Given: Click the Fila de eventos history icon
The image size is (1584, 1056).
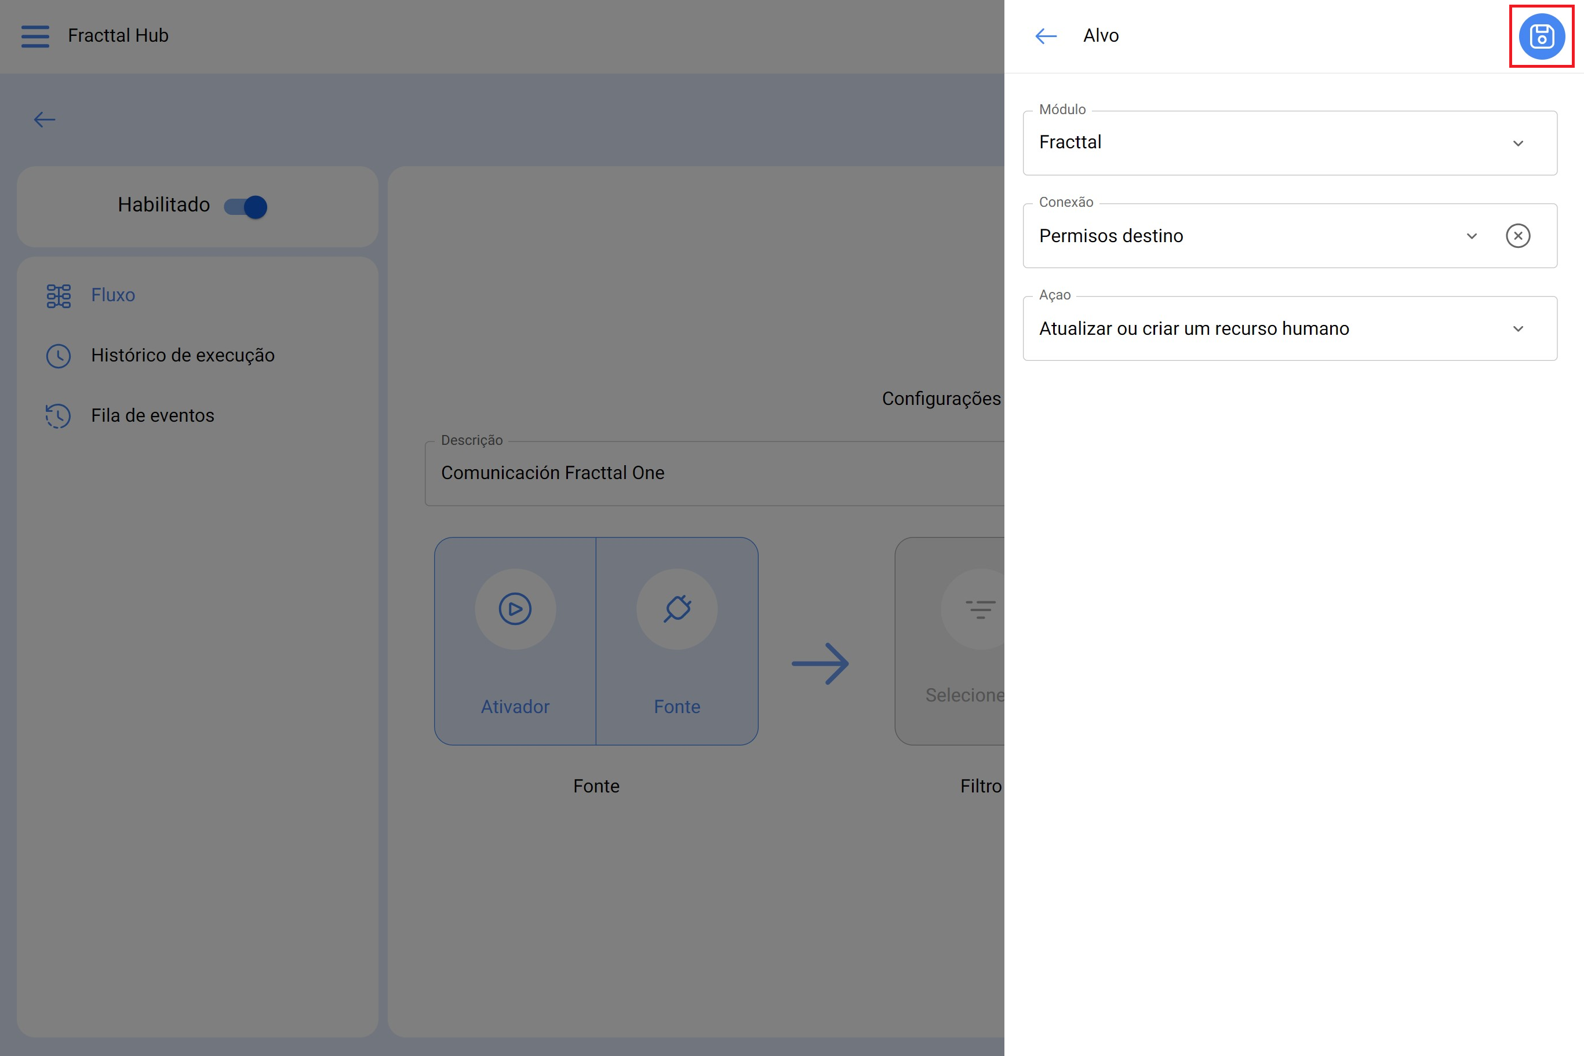Looking at the screenshot, I should point(59,415).
